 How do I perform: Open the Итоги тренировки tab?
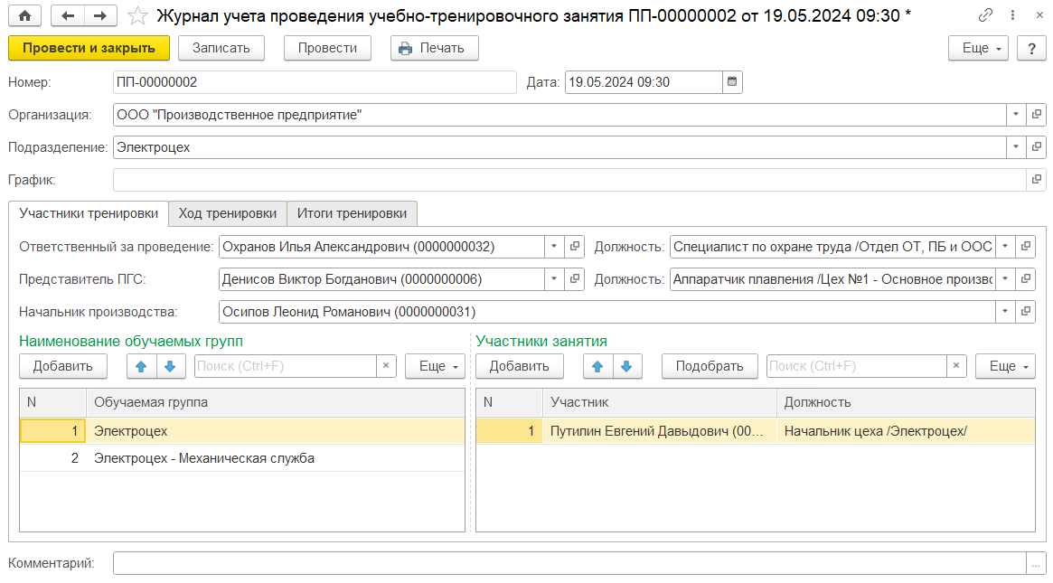[x=352, y=213]
